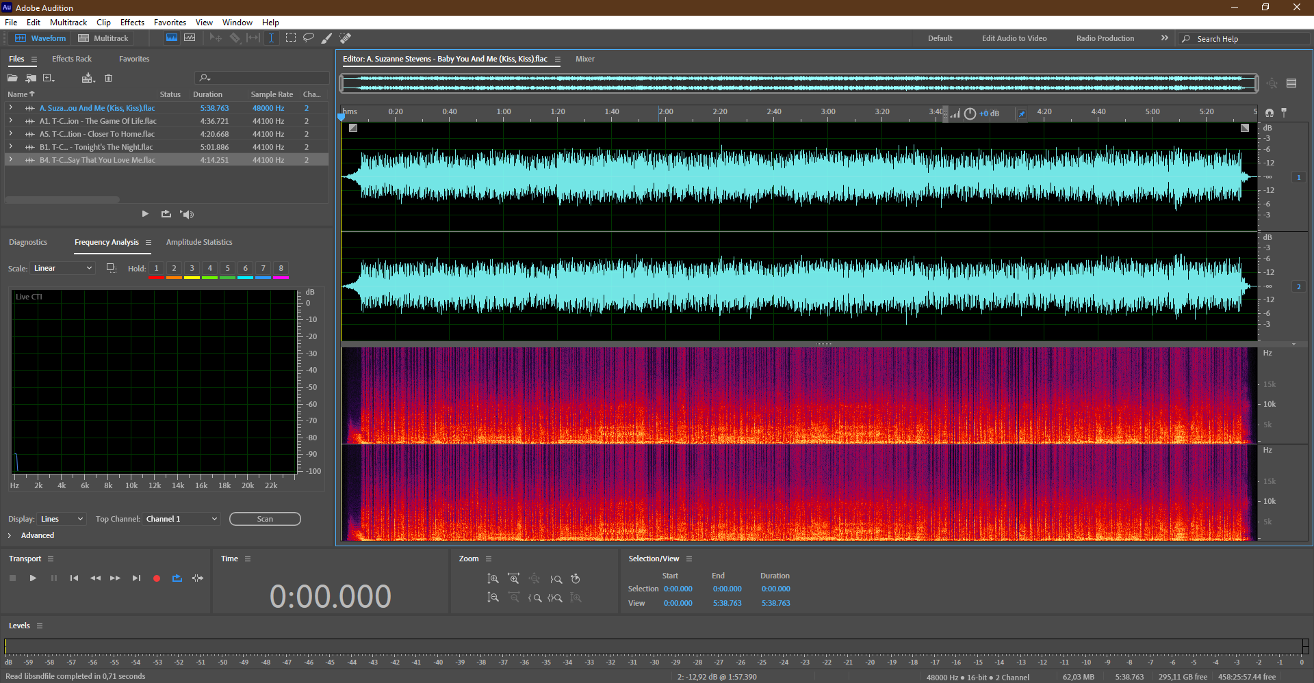Viewport: 1314px width, 683px height.
Task: Toggle Hold button 4
Action: [x=209, y=268]
